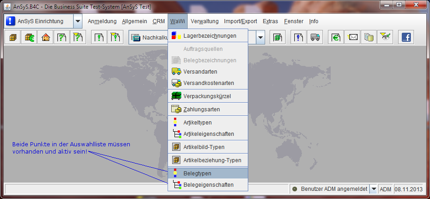Open dropdown next to Benutzer ADM angemeldet
Screen dimensions: 430x199
point(373,189)
